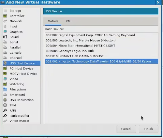
Task: Choose Storage hardware type
Action: pyautogui.click(x=15, y=11)
